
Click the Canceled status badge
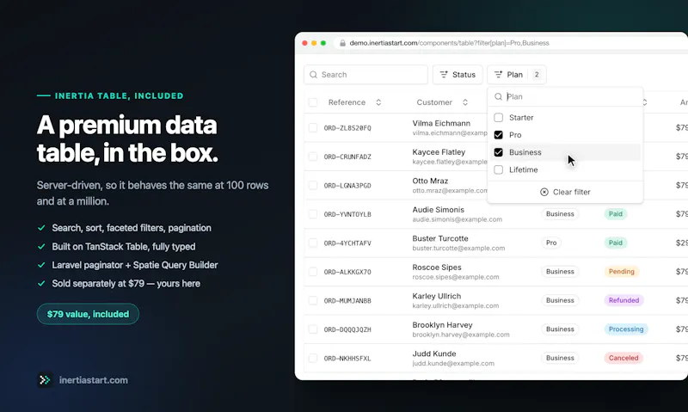(x=623, y=358)
